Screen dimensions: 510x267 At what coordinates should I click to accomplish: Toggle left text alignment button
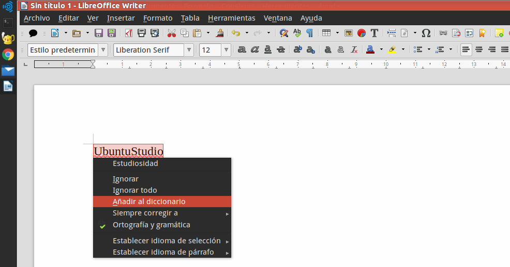[466, 50]
